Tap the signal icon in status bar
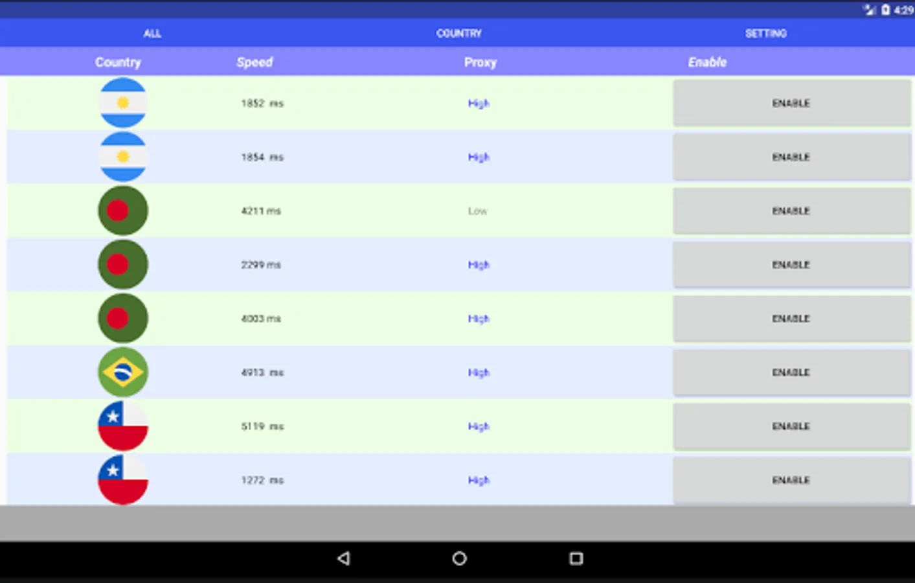 pos(870,10)
